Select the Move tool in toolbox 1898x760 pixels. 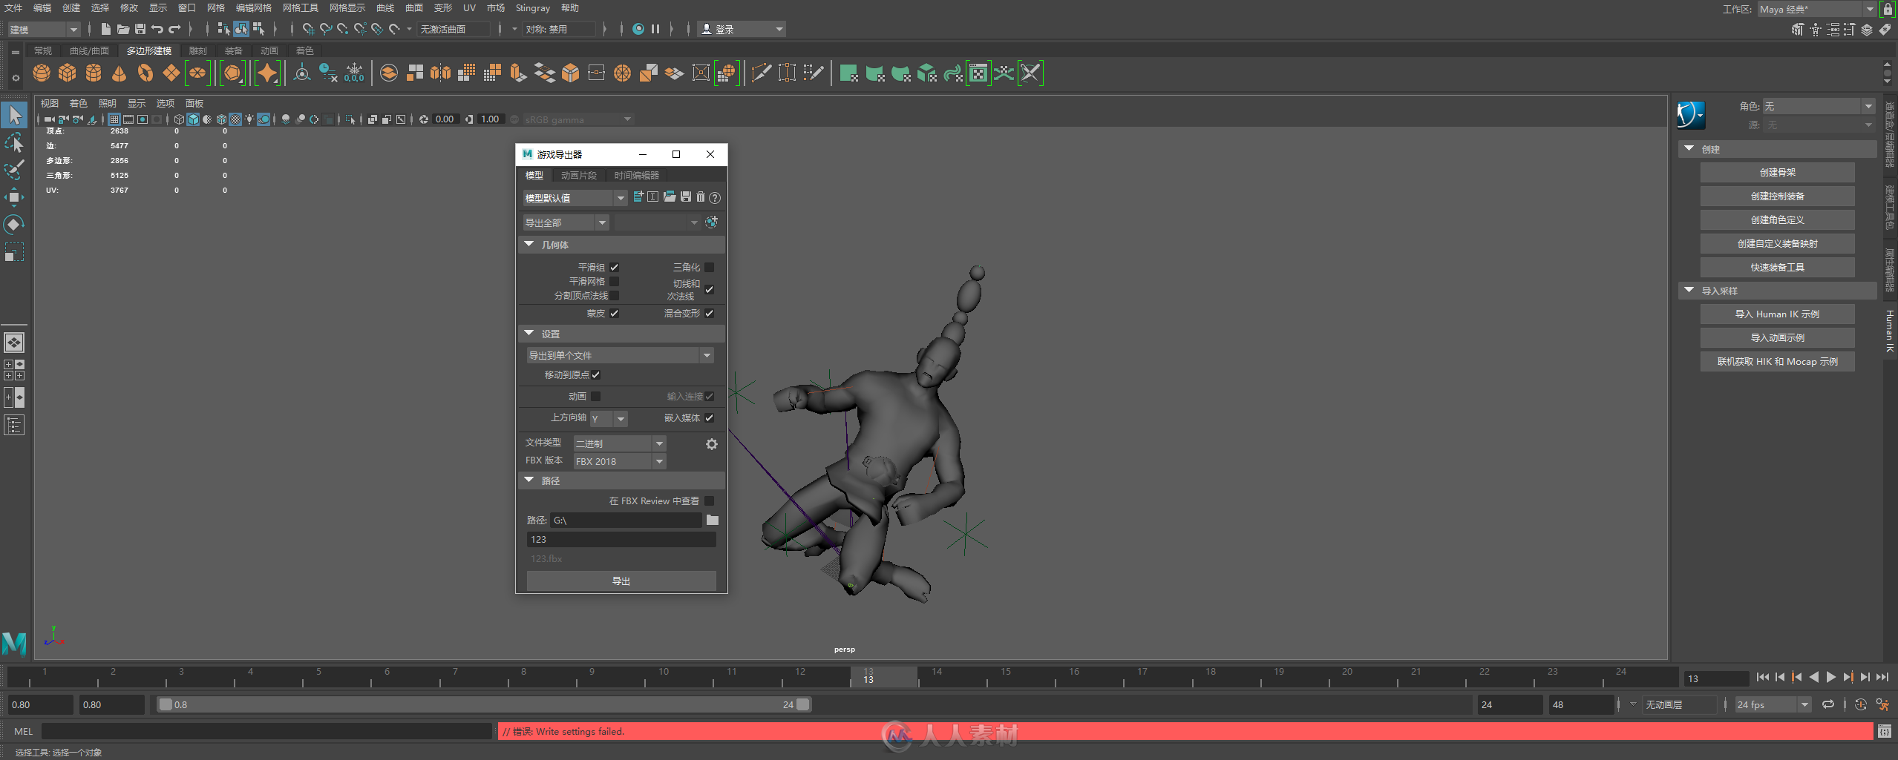pos(14,196)
